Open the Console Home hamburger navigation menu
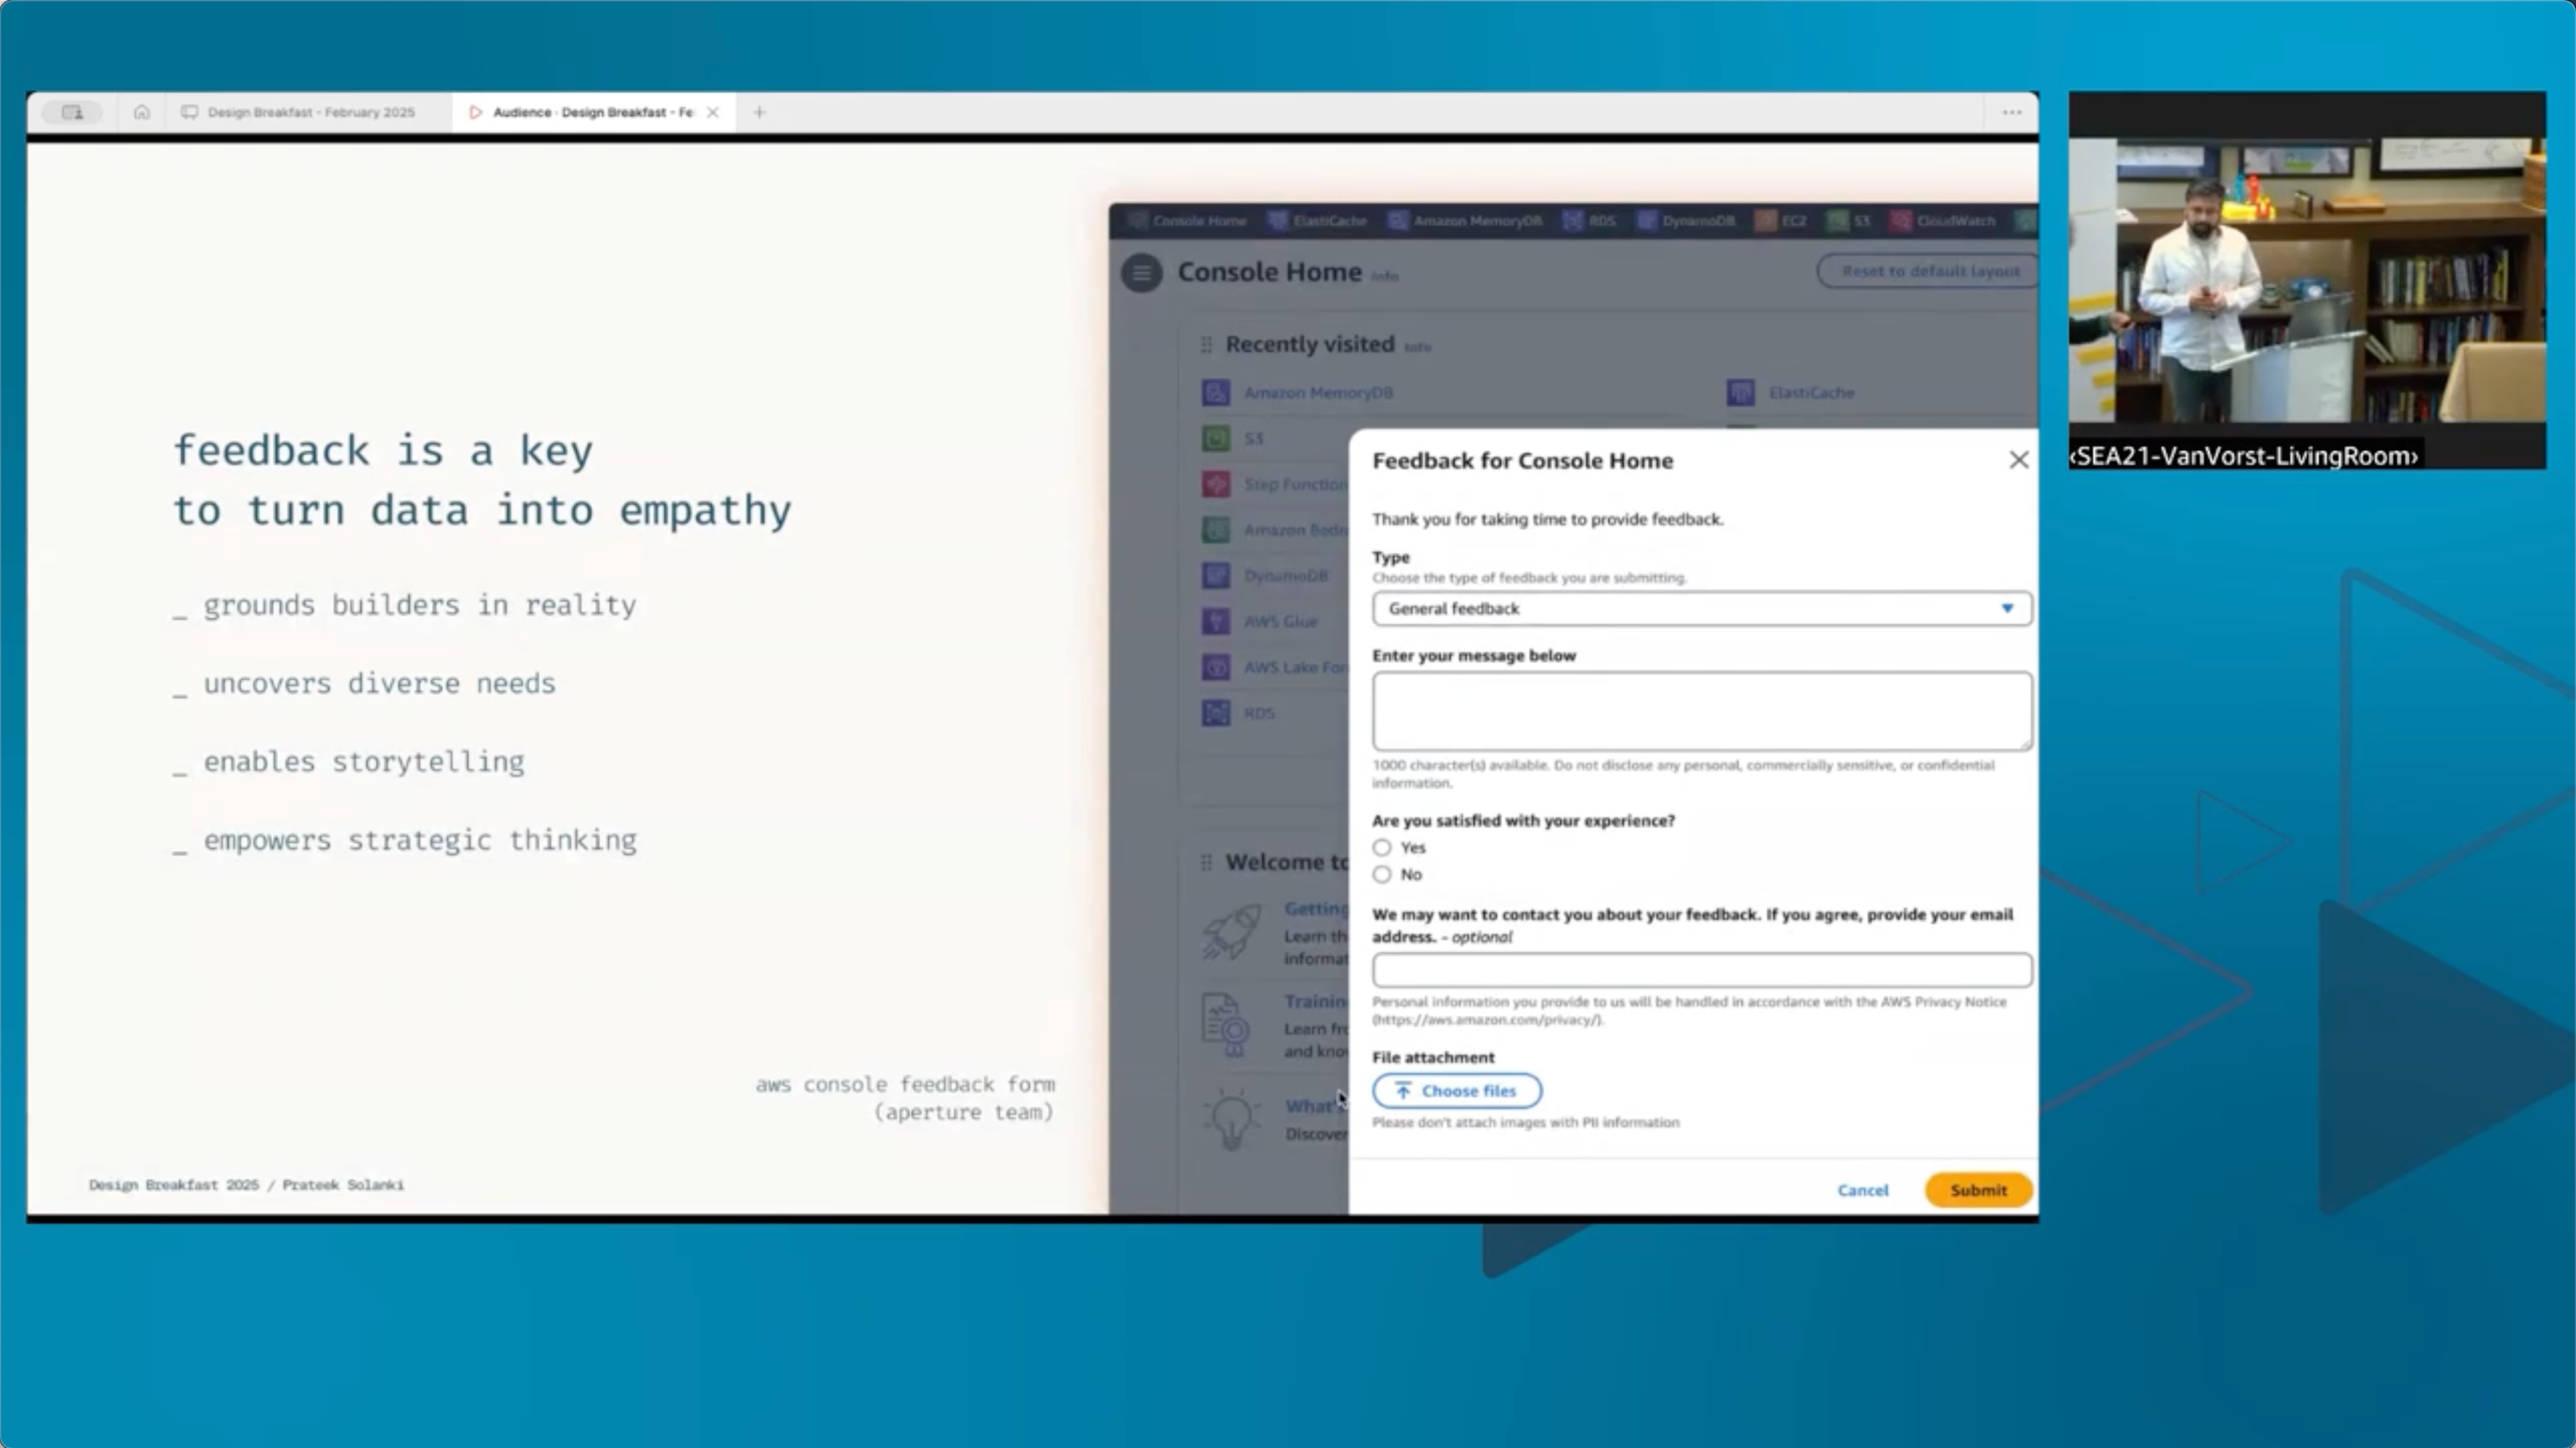Screen dimensions: 2576x1448 [x=1140, y=273]
